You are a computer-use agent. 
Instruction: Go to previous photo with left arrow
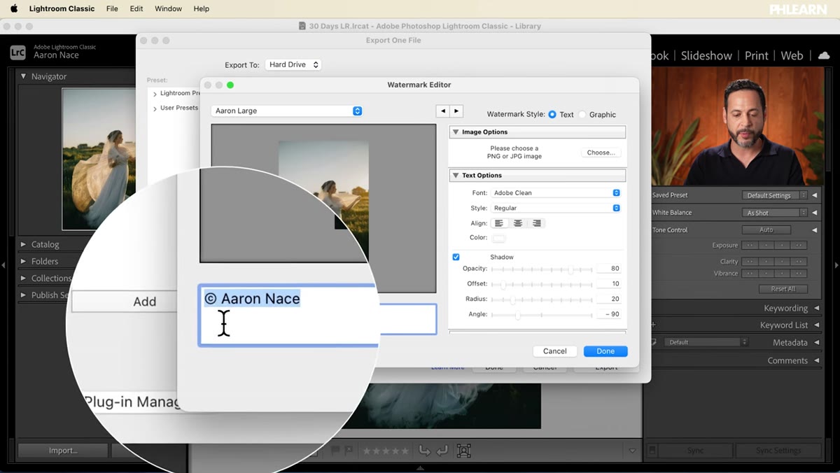442,111
